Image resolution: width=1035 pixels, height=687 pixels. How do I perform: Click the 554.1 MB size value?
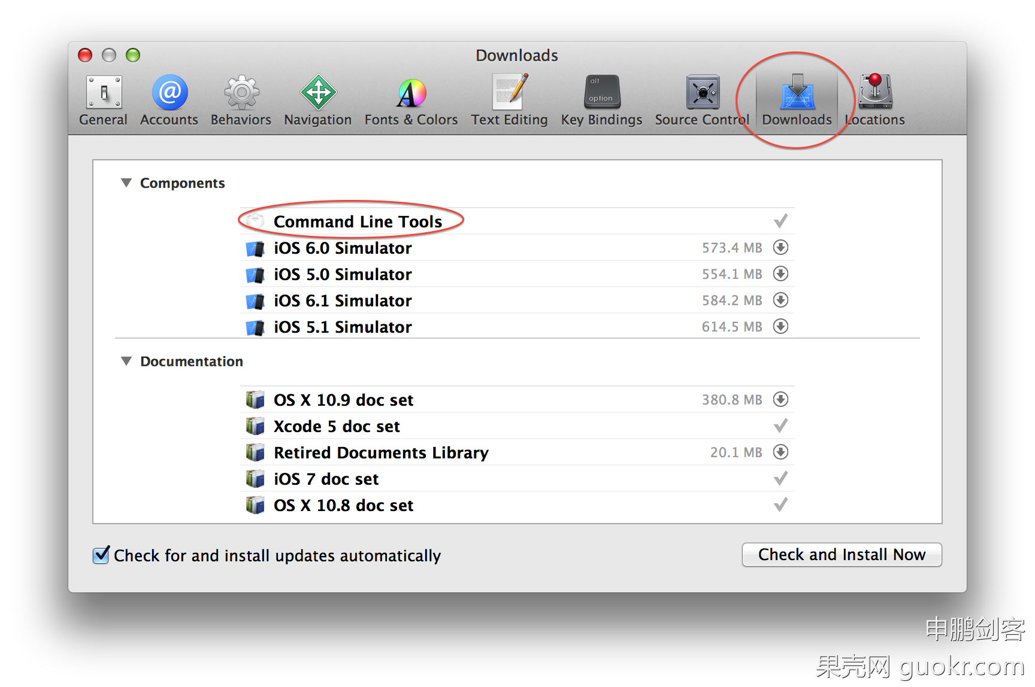[x=732, y=274]
